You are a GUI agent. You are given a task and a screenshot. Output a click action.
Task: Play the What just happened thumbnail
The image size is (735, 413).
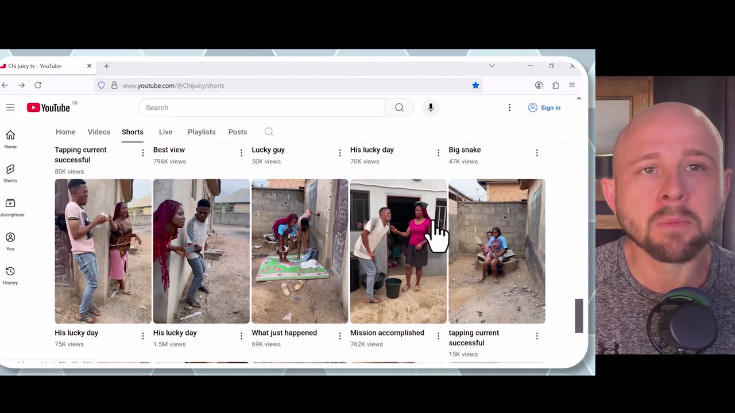[x=300, y=251]
